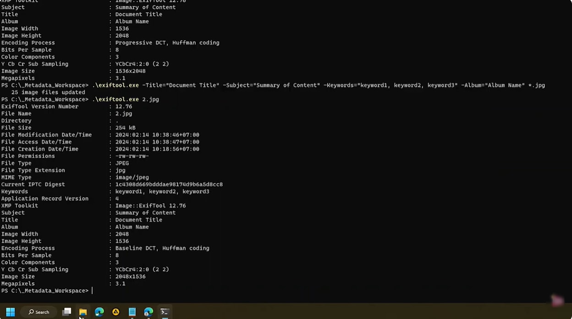572x319 pixels.
Task: Click the '25 image files updated' message
Action: point(48,92)
